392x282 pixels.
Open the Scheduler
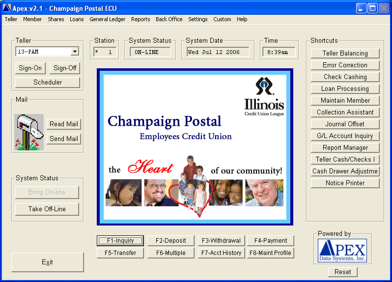click(48, 82)
